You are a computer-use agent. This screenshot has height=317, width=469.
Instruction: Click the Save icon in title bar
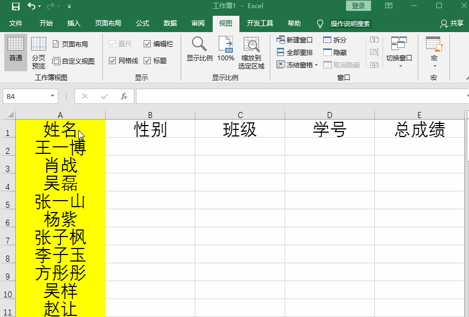(16, 6)
